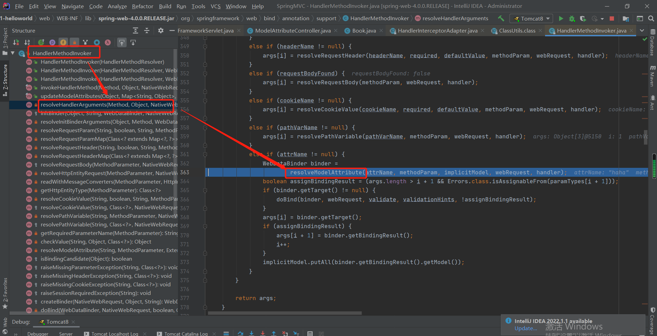Select resolveRequestBody method in Structure
The image size is (657, 336).
(x=109, y=164)
